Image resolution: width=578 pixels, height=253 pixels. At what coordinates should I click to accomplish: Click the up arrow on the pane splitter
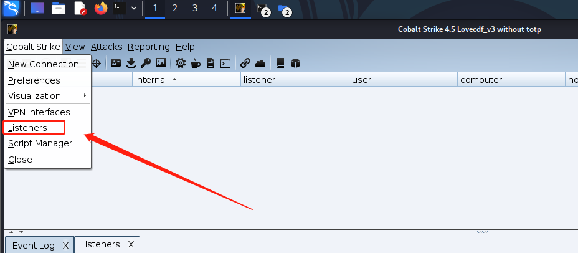coord(11,232)
